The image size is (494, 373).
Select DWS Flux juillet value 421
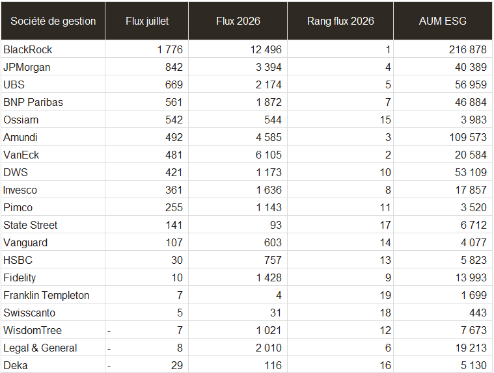[x=174, y=172]
